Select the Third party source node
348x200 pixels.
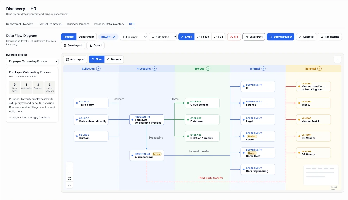coord(91,103)
